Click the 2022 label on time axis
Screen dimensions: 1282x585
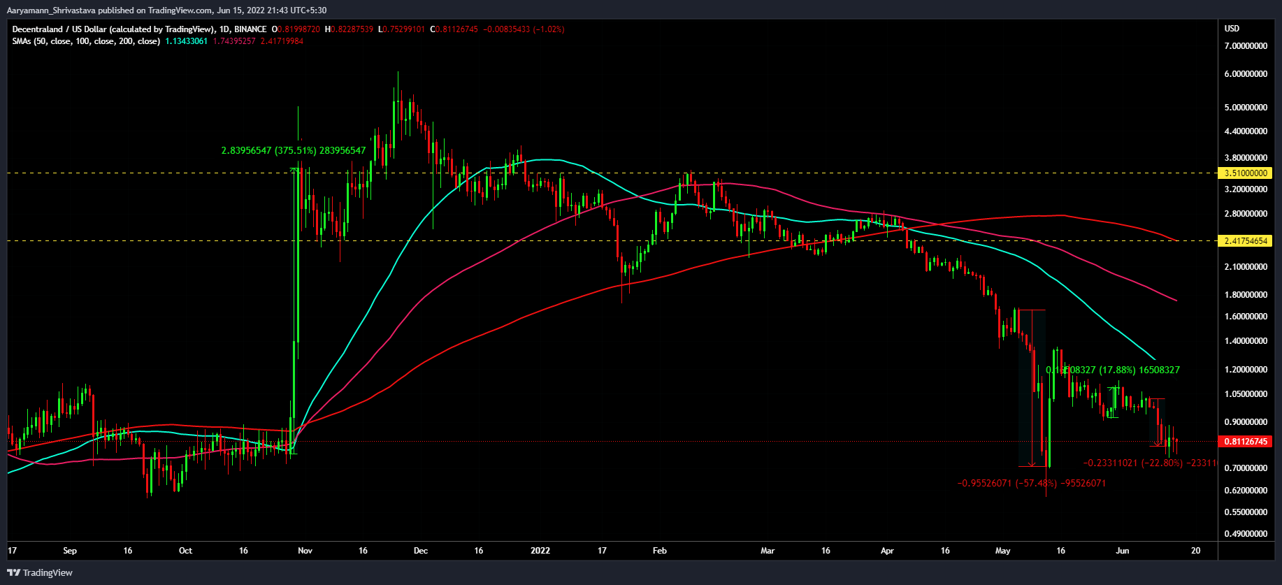(x=540, y=551)
